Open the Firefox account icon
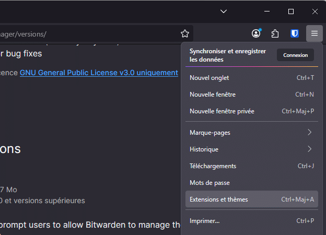This screenshot has height=235, width=326. tap(256, 33)
